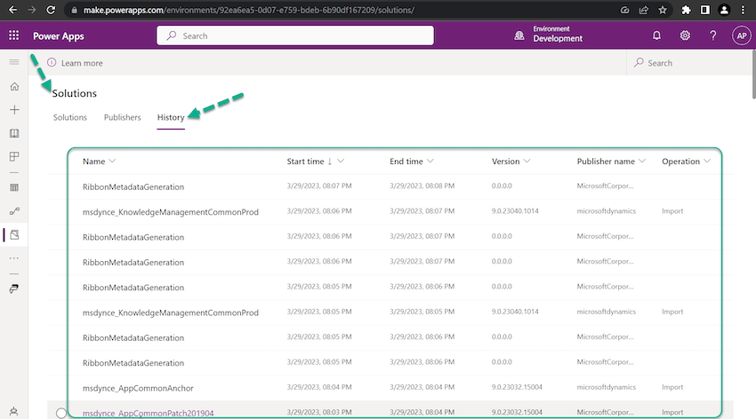The image size is (756, 419).
Task: Open the help question mark icon
Action: (712, 36)
